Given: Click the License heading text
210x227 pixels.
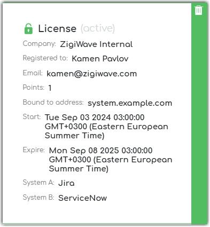Looking at the screenshot, I should (57, 28).
